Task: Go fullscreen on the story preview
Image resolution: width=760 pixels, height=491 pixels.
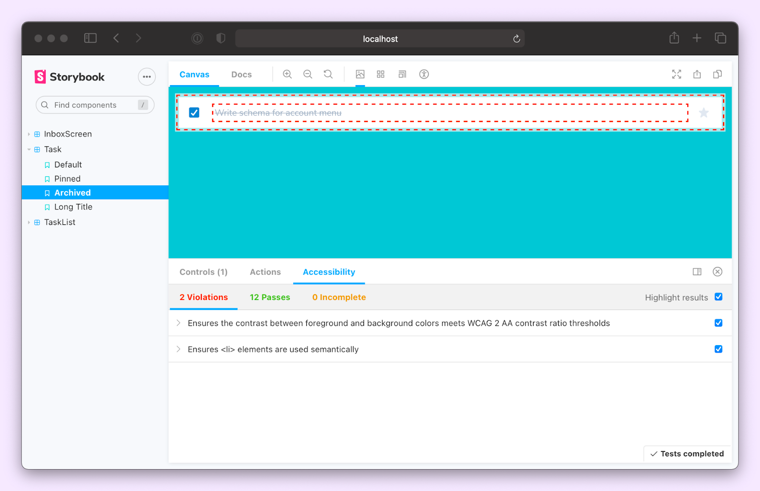Action: pyautogui.click(x=676, y=74)
